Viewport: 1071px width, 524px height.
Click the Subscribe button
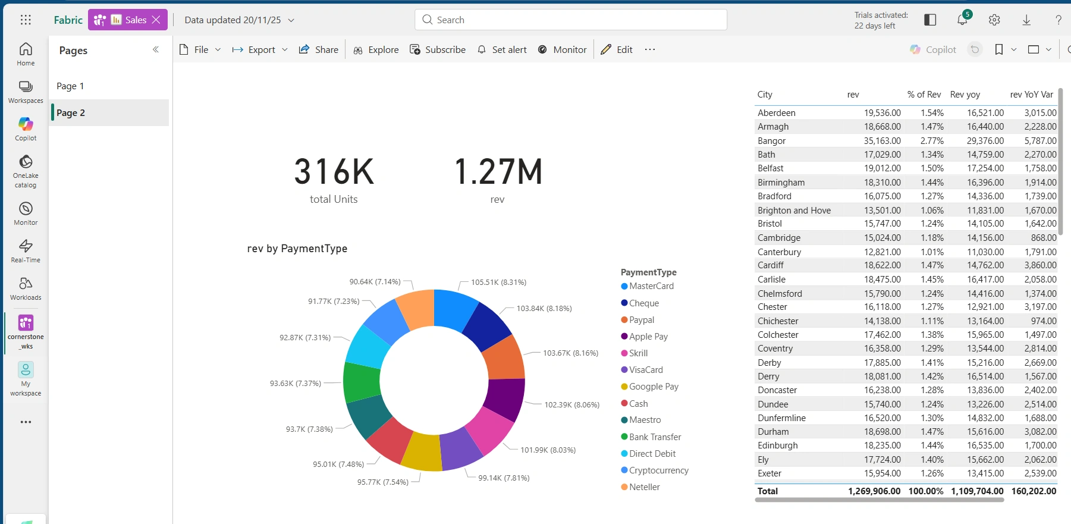[438, 49]
